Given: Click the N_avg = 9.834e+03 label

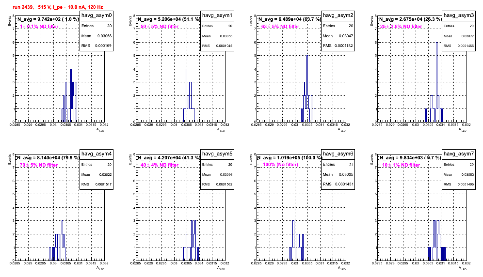Looking at the screenshot, I should [410, 158].
